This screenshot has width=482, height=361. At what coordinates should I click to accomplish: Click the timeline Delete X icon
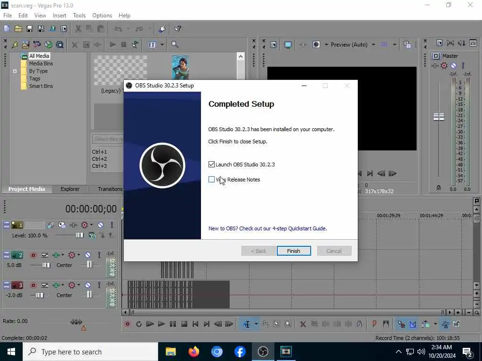tap(303, 324)
